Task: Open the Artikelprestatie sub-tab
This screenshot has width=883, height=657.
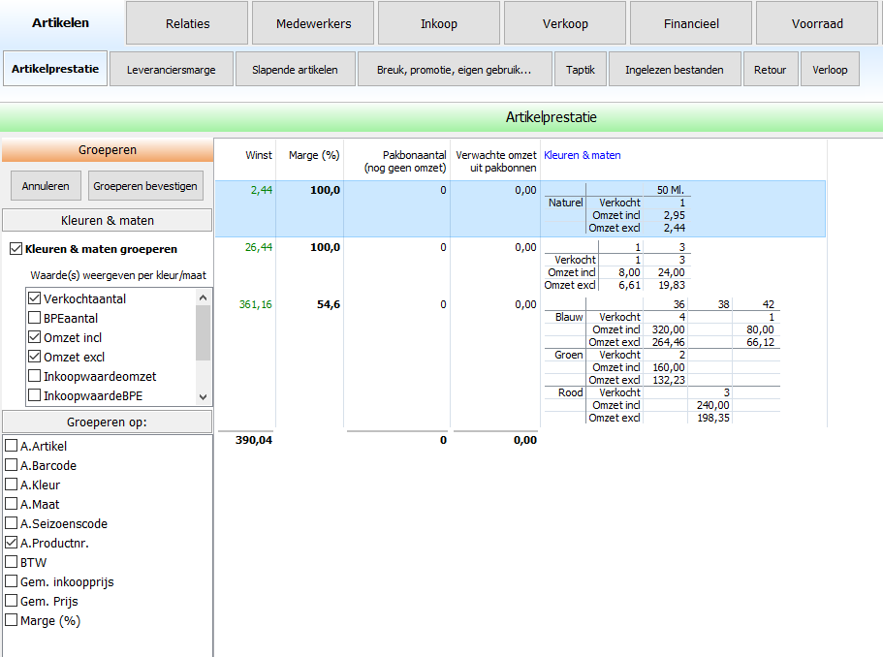Action: (x=55, y=69)
